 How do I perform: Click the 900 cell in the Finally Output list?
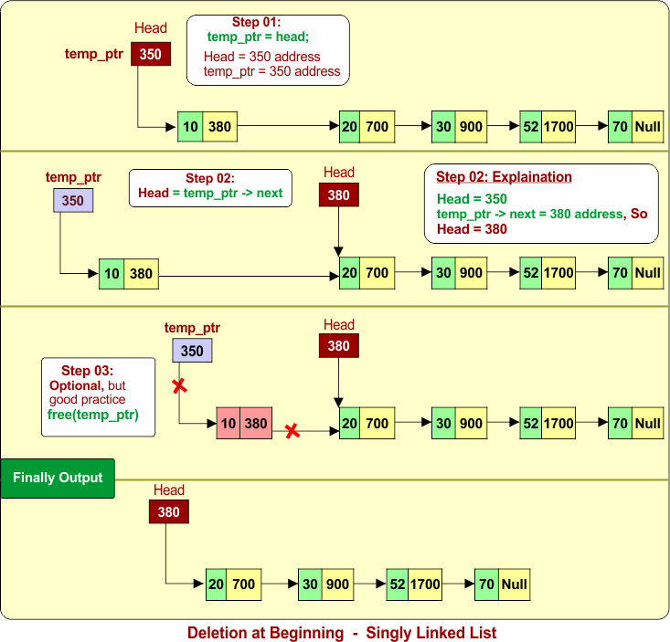(x=337, y=584)
